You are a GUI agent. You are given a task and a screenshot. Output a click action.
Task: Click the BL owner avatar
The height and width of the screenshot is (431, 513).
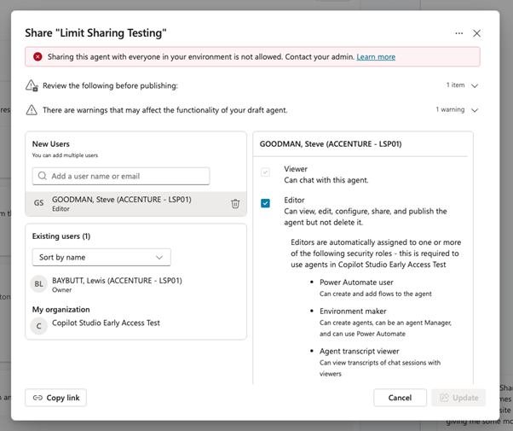39,284
